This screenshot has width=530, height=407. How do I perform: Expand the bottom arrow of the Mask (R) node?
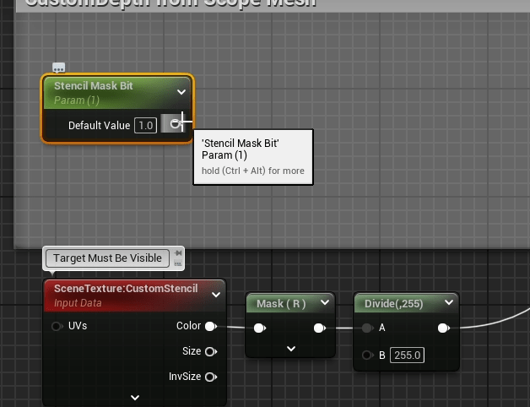click(x=290, y=348)
